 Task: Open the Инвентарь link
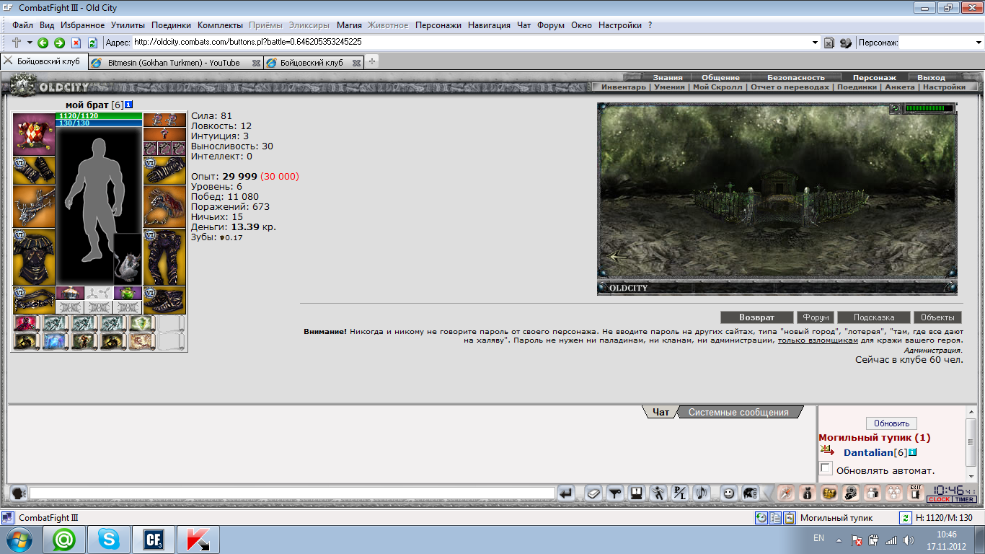pos(624,87)
